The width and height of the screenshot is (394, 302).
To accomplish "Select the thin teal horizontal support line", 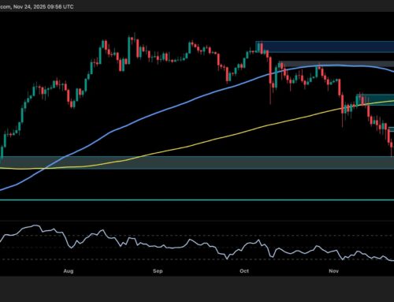I will 197,200.
